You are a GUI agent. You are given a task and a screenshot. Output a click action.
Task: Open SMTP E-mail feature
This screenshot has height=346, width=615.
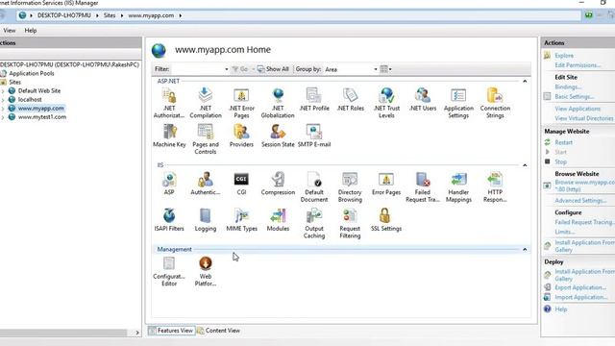click(314, 136)
